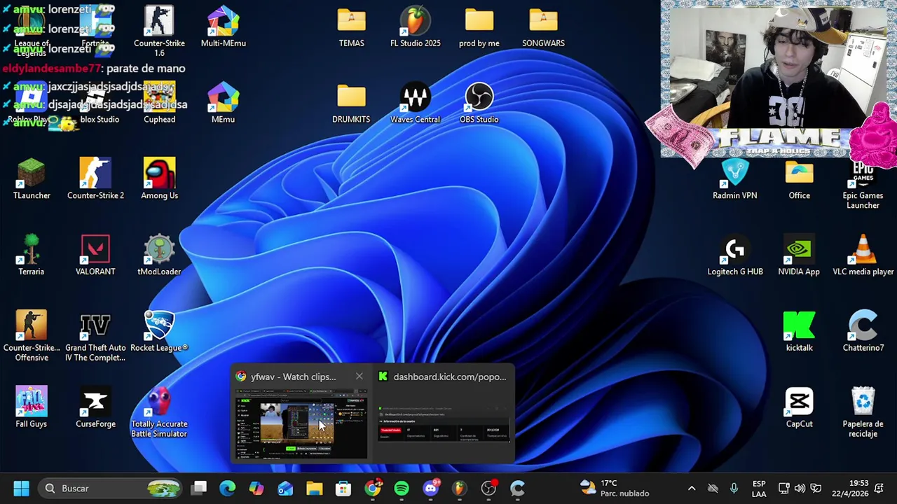Launch Counter-Strike 2 shortcut
The width and height of the screenshot is (897, 504).
click(95, 179)
